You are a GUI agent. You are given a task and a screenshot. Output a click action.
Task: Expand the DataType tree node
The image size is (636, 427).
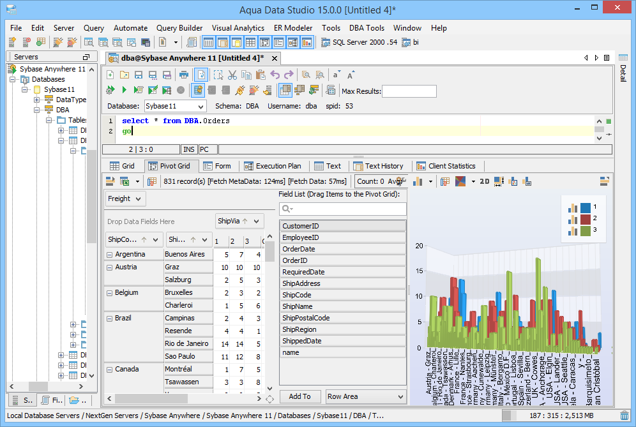click(36, 100)
